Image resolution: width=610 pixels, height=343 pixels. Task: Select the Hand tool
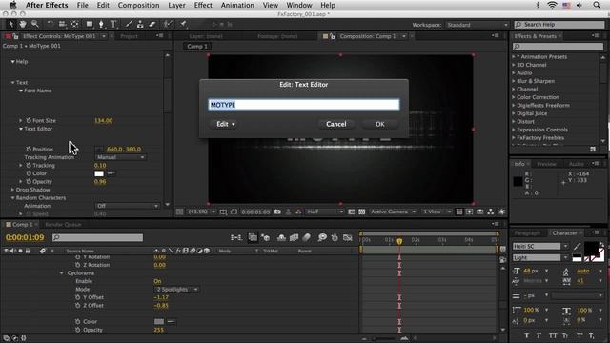23,24
